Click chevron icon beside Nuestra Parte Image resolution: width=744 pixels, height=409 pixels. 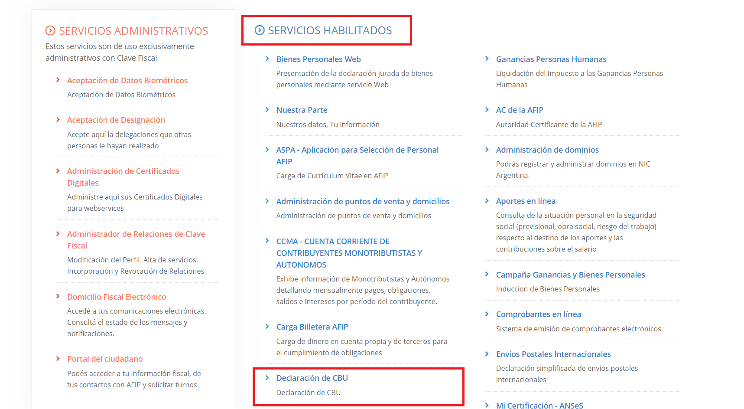pyautogui.click(x=267, y=110)
